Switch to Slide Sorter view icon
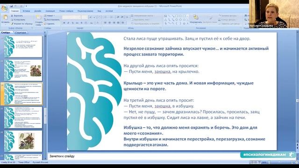Viewport: 299px width, 168px height. point(256,162)
